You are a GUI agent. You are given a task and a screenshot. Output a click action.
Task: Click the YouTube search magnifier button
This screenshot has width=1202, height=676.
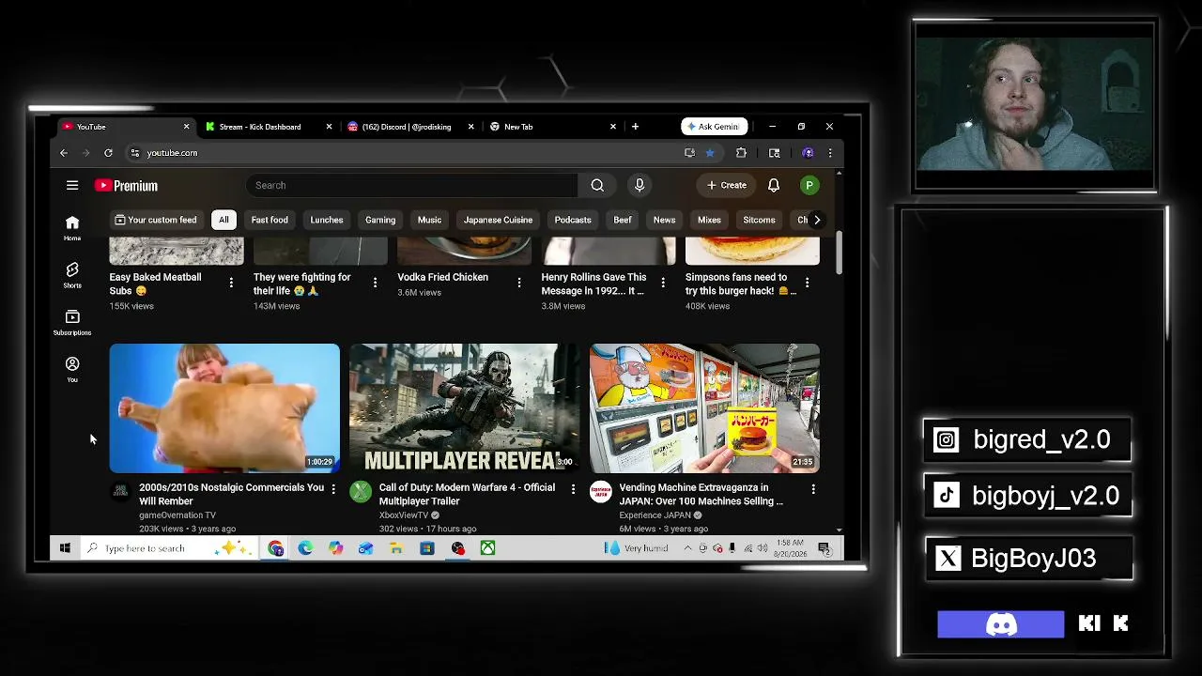(597, 185)
